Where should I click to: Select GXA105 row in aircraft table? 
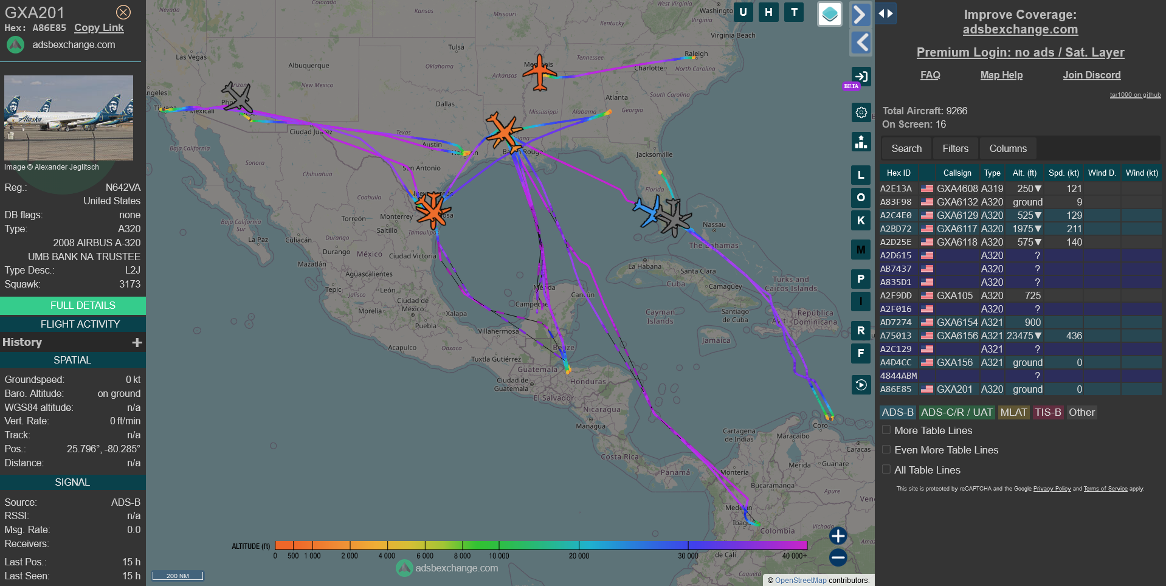coord(1020,295)
